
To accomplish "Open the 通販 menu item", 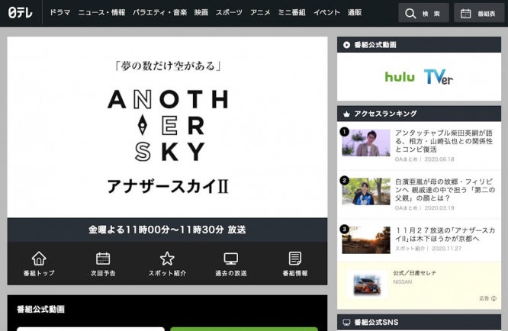I will click(355, 13).
